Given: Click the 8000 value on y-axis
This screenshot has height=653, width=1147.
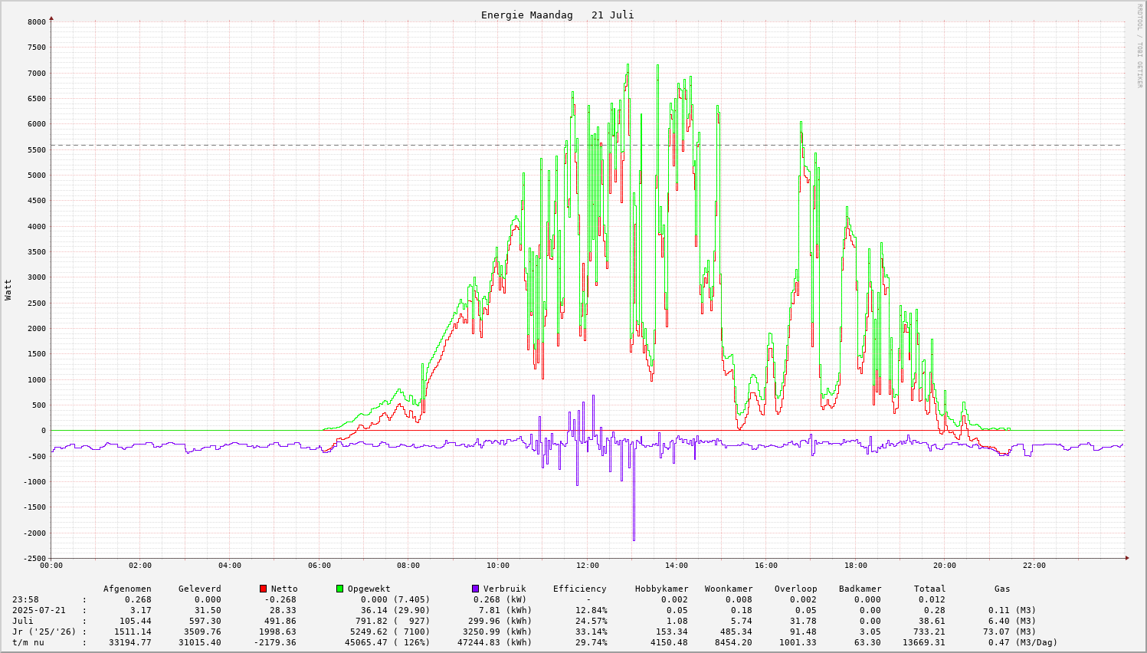Looking at the screenshot, I should tap(37, 21).
